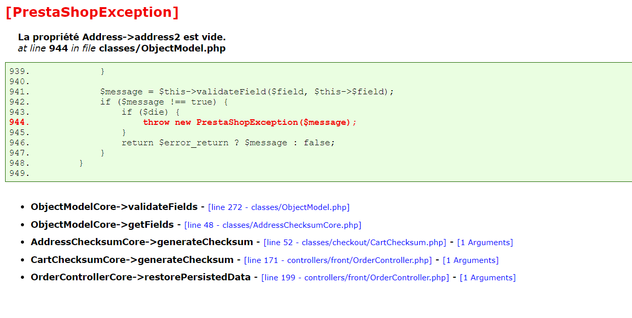Open the line 52 classes/checkout/CartChecksum.php link
The width and height of the screenshot is (632, 318).
click(355, 243)
